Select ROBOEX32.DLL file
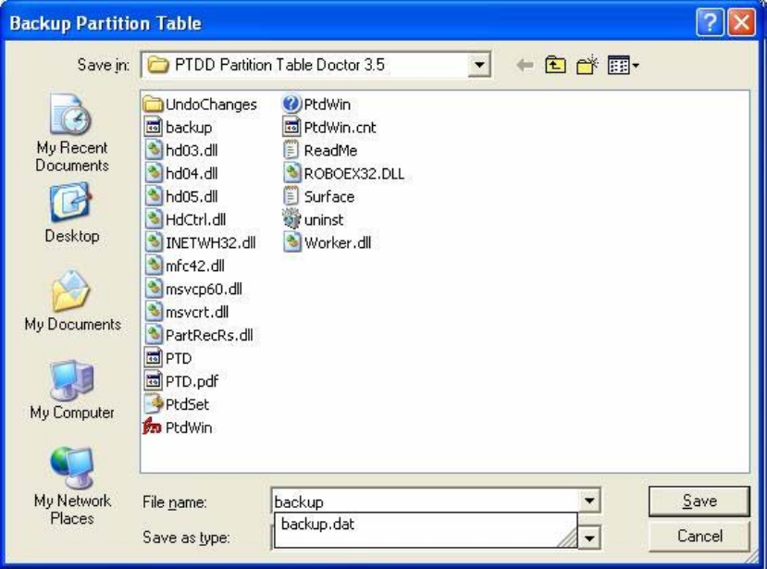The image size is (767, 569). (344, 173)
